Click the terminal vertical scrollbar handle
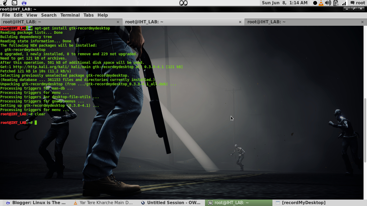The height and width of the screenshot is (206, 367). (365, 130)
